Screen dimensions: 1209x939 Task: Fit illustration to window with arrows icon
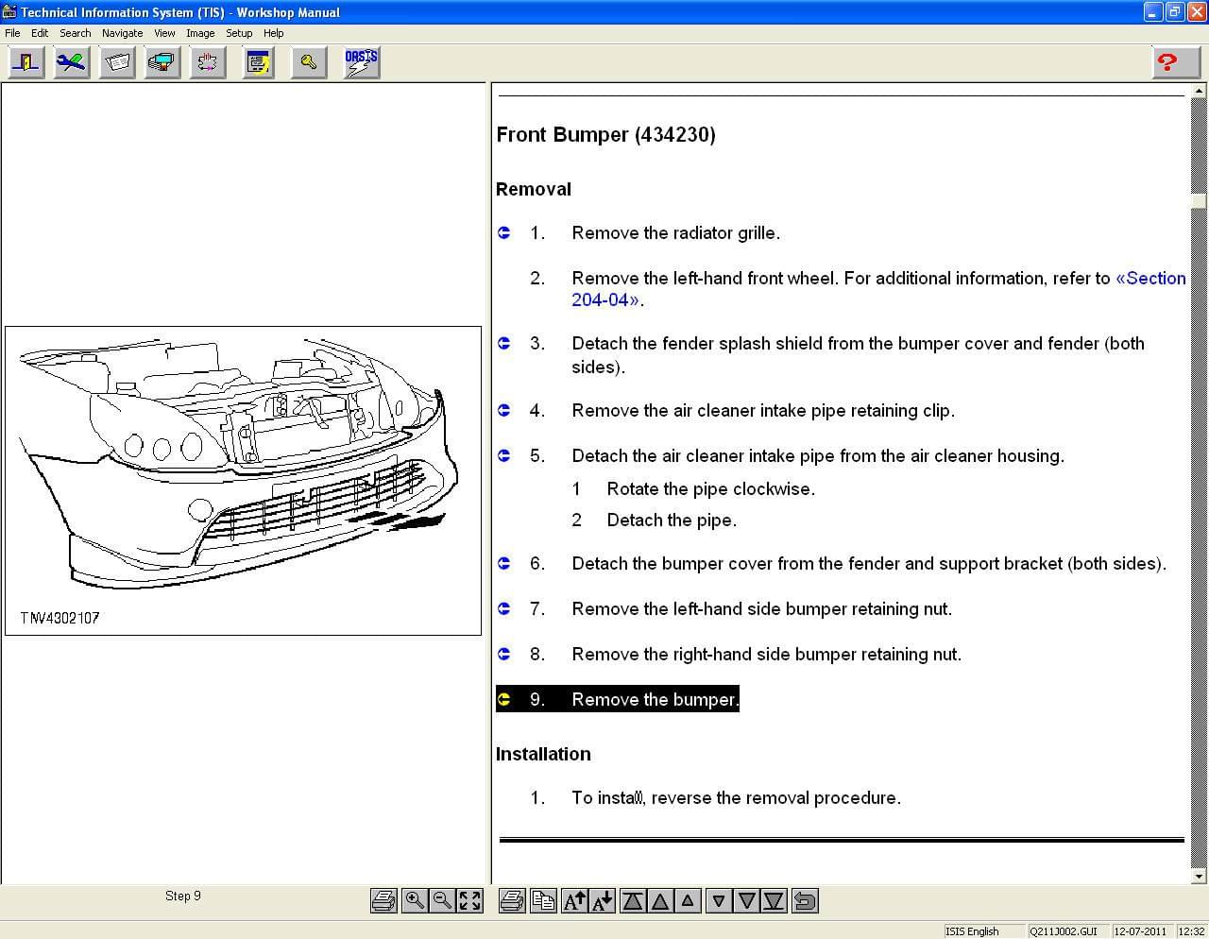tap(469, 900)
